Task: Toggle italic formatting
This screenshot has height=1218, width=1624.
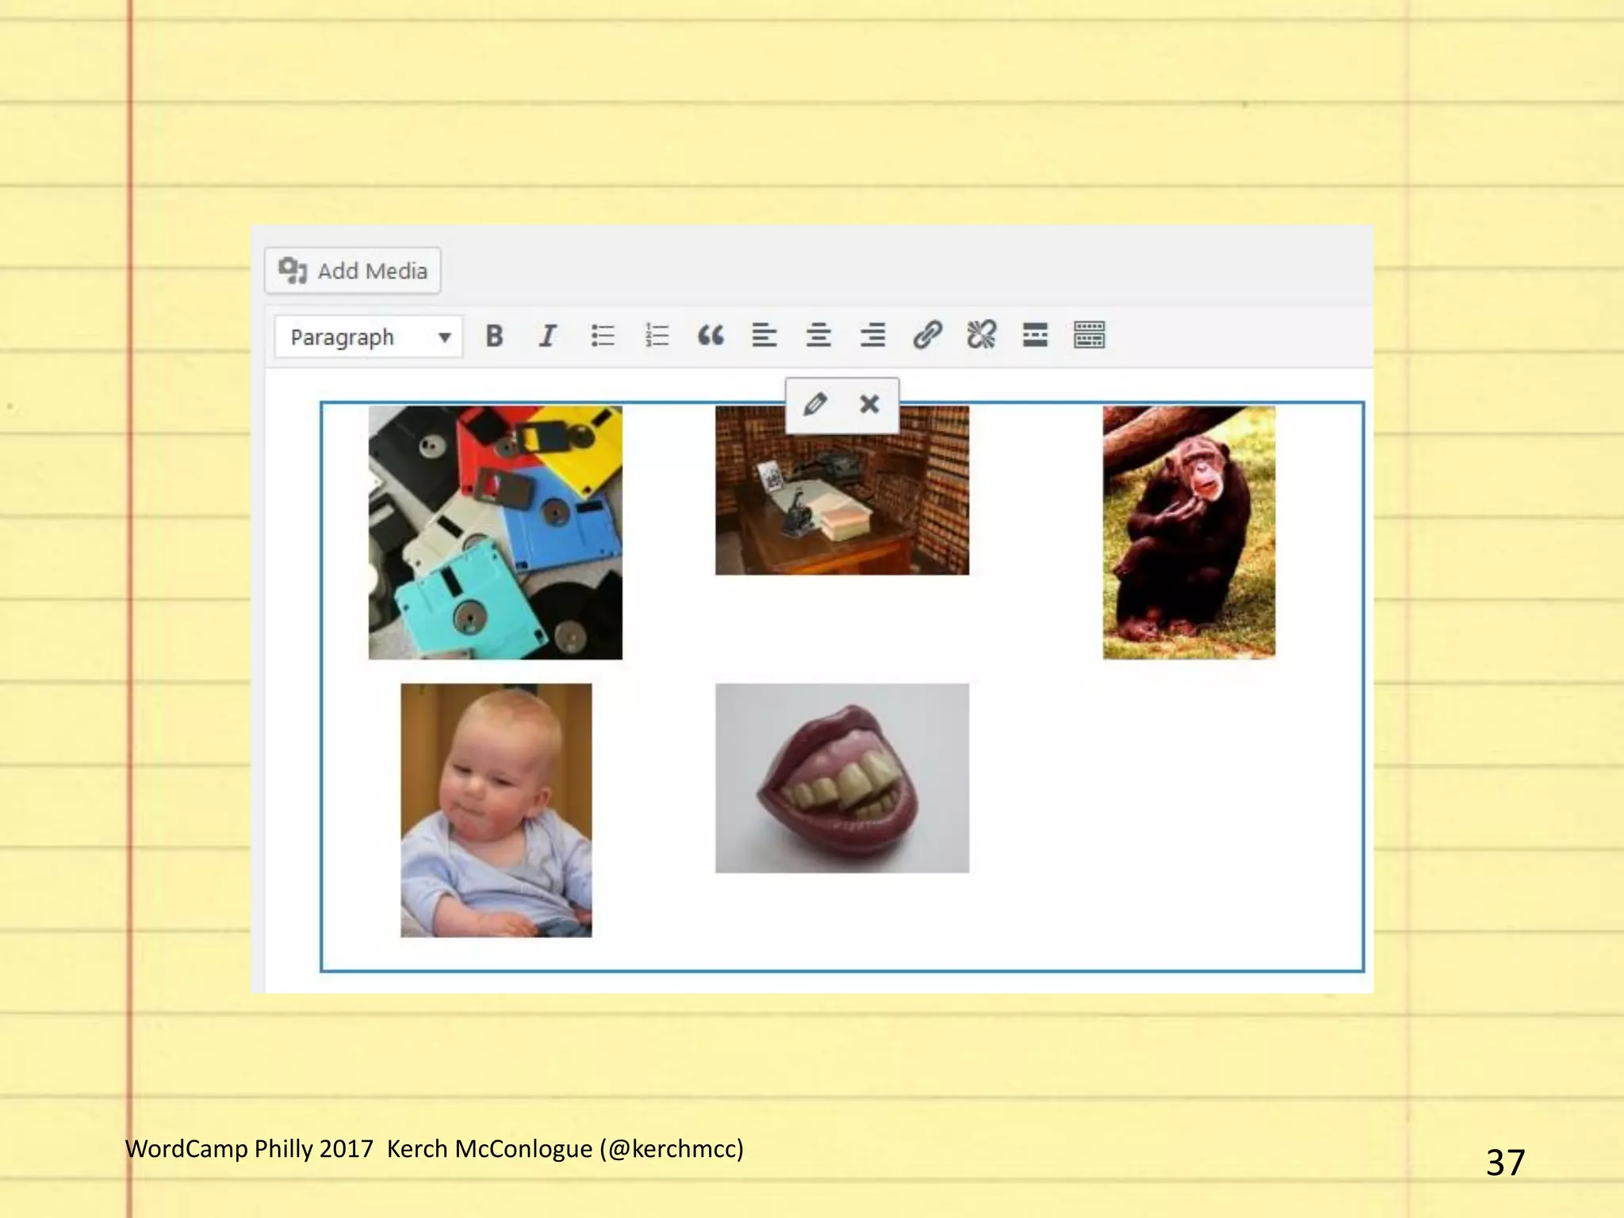Action: (x=548, y=336)
